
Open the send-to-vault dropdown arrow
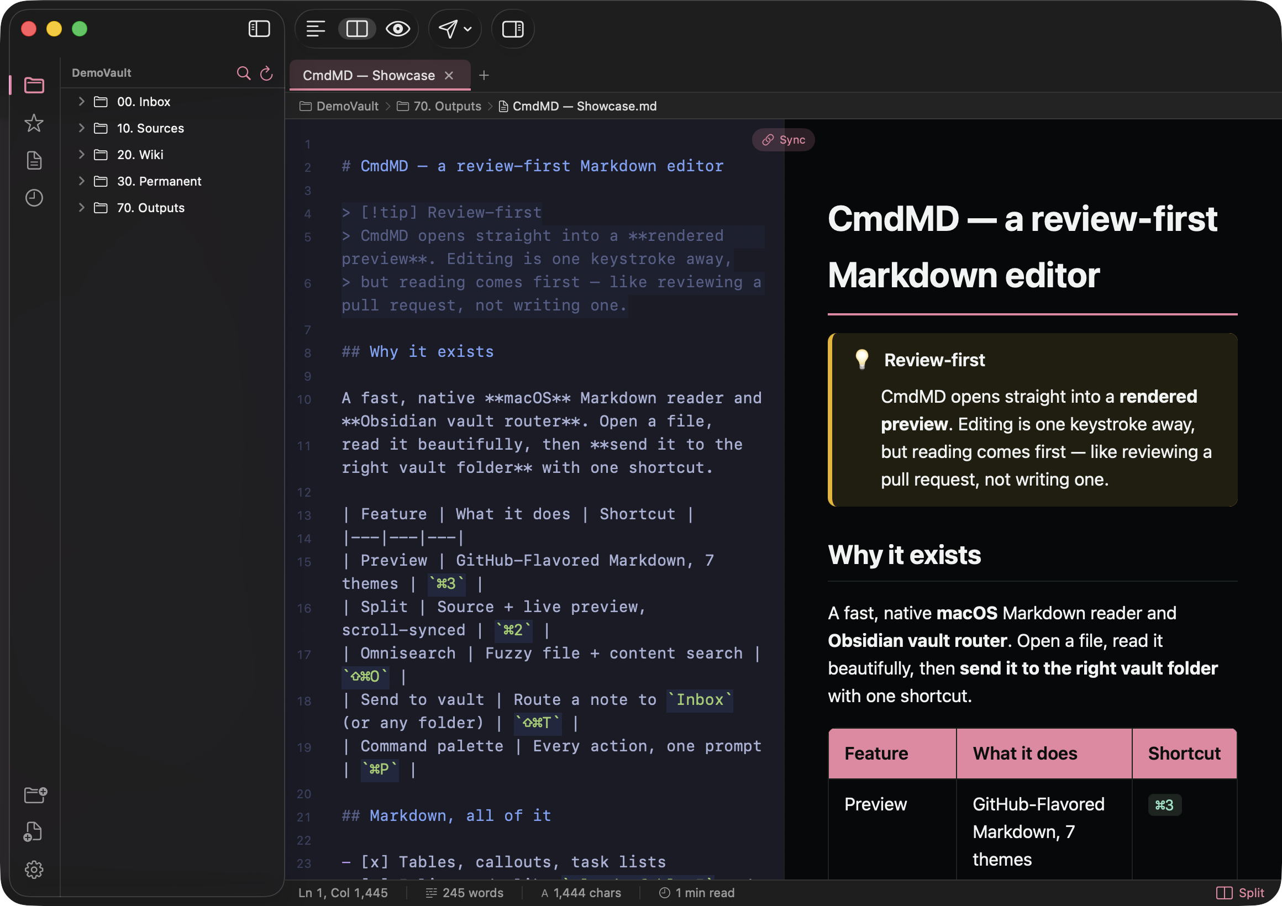point(468,29)
